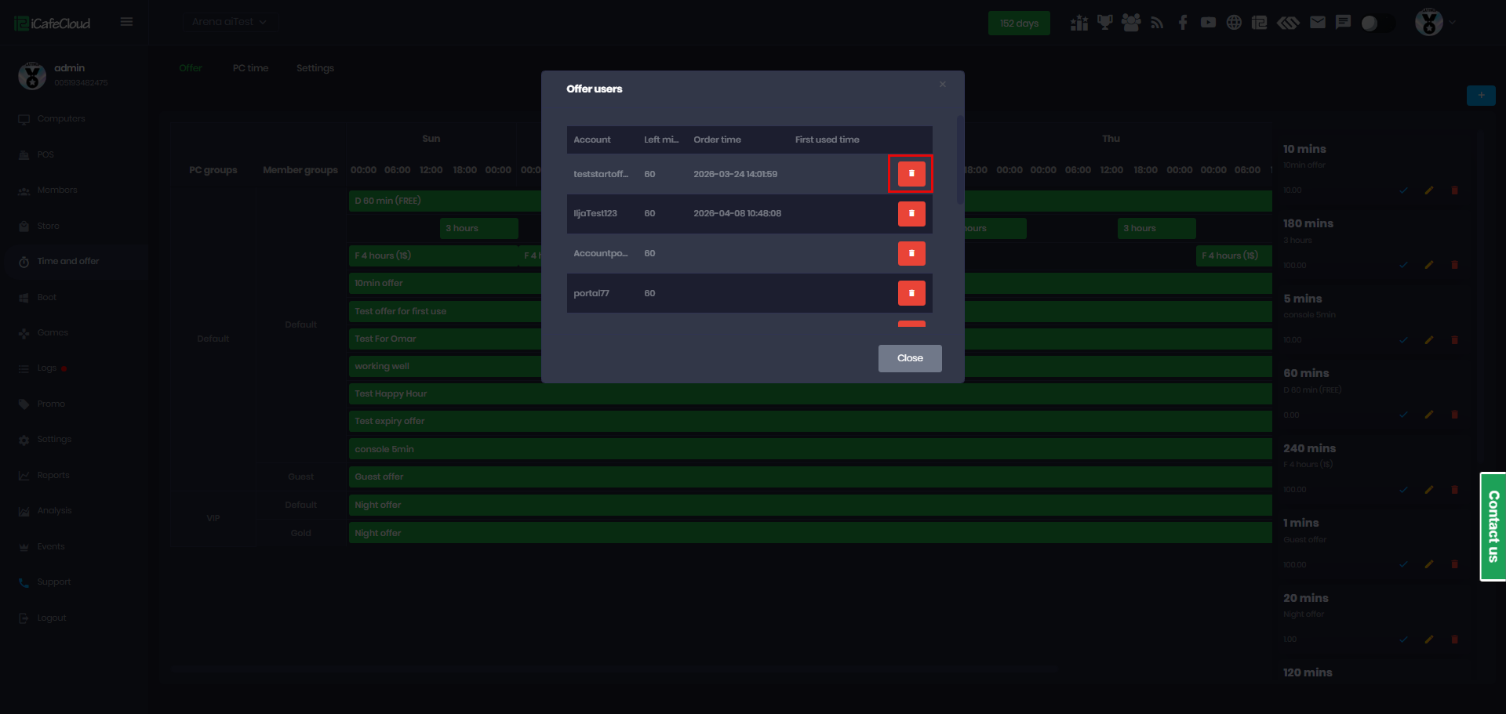Expand the profile avatar dropdown arrow

click(1453, 23)
